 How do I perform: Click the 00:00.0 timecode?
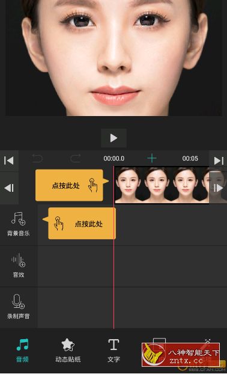tap(114, 158)
